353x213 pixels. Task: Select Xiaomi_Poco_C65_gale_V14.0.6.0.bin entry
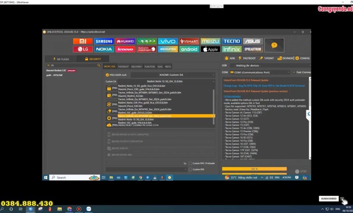coord(138,89)
